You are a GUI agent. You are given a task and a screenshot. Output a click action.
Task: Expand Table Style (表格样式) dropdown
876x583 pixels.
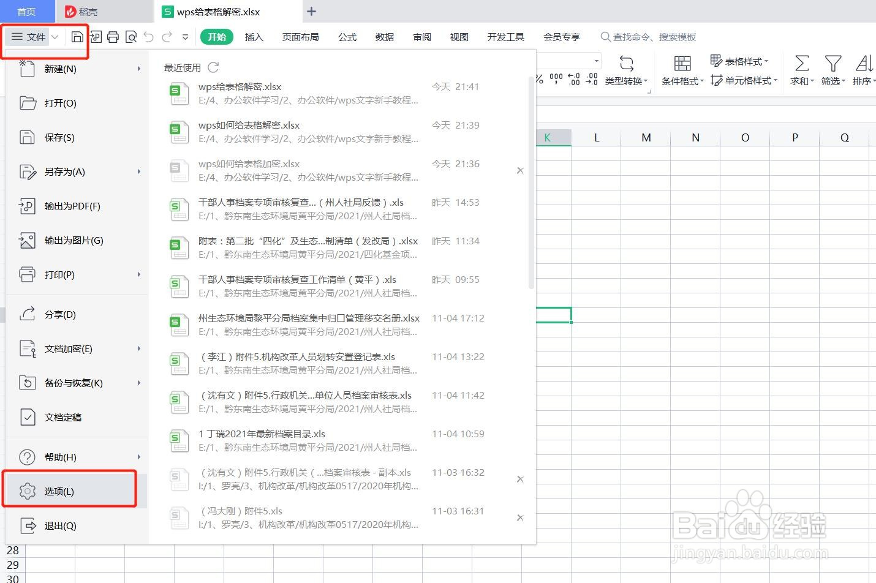766,61
